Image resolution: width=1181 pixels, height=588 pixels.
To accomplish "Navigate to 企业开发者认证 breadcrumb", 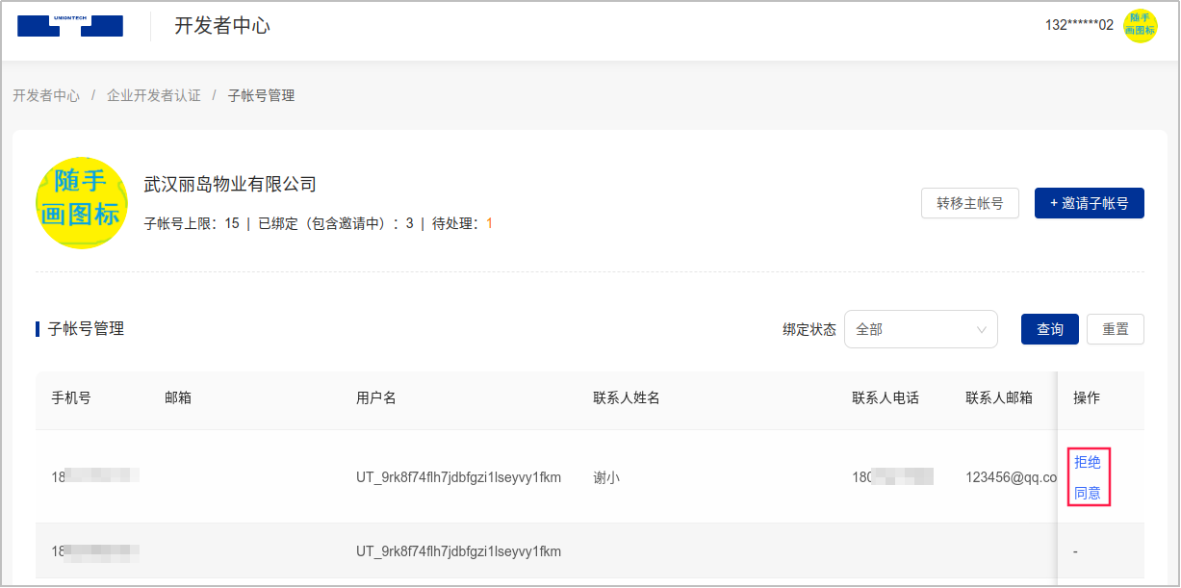I will (x=154, y=95).
